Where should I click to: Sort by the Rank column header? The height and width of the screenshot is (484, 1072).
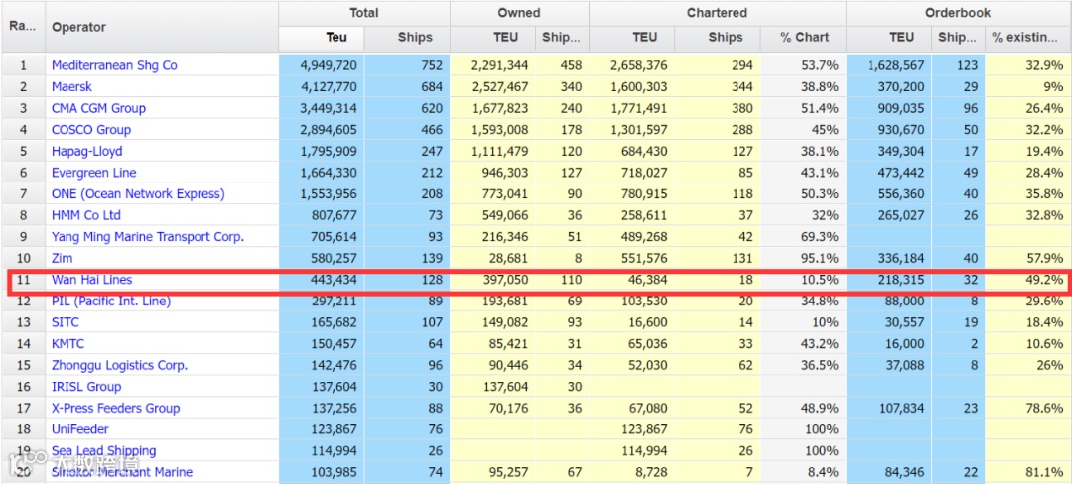pos(23,27)
